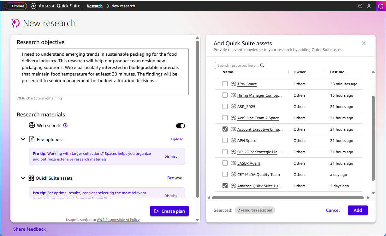Collapse the Quick Suite assets section chevron
Screen dimensions: 386x236
point(23,178)
